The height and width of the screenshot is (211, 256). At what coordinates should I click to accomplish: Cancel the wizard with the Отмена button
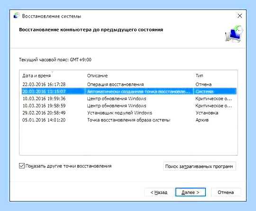pos(226,192)
